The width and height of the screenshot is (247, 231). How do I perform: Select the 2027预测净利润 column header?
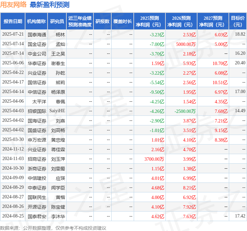(x=213, y=21)
